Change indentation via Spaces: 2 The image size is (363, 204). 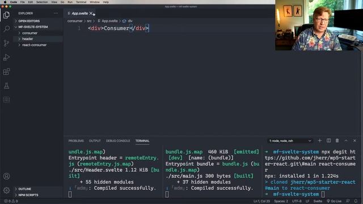(281, 201)
